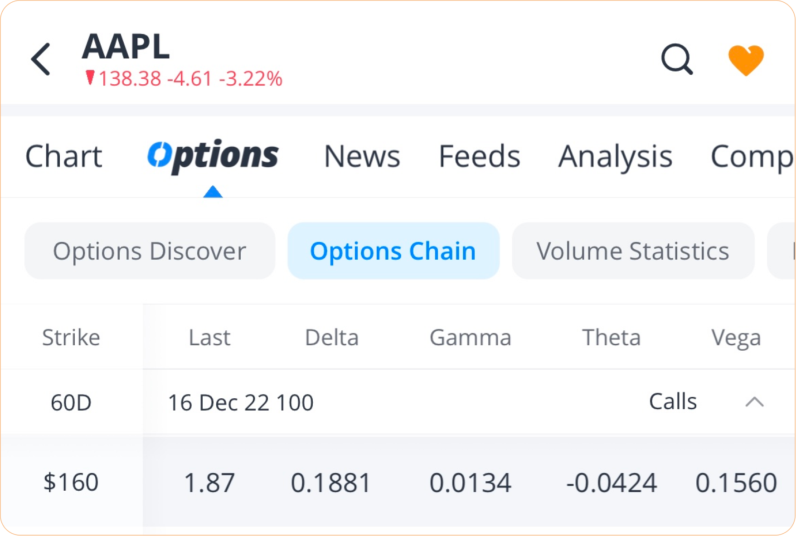
Task: Click the Strike column header
Action: 71,338
